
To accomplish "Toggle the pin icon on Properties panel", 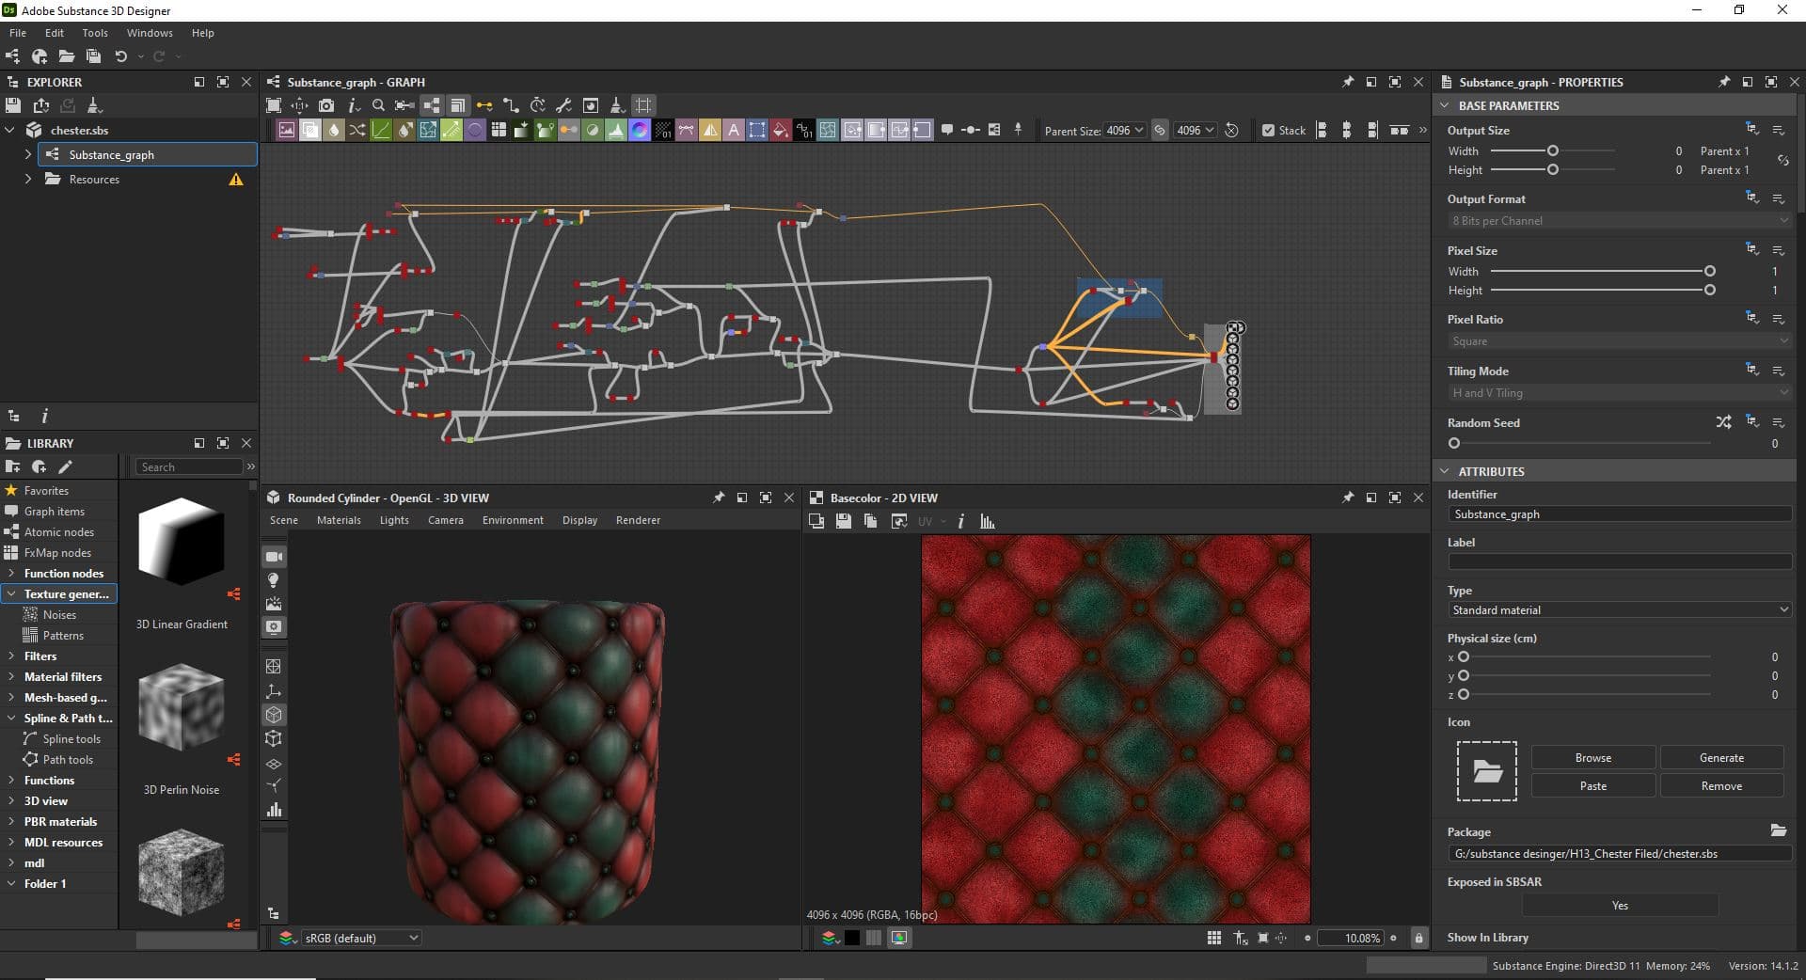I will tap(1723, 82).
